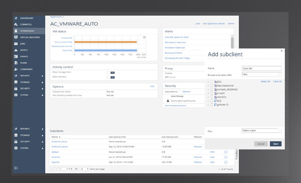301x183 pixels.
Task: Click the action circle icon in default row
Action: [x=226, y=152]
